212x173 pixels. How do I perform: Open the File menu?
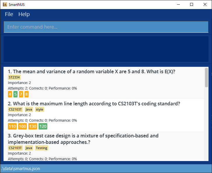point(9,14)
